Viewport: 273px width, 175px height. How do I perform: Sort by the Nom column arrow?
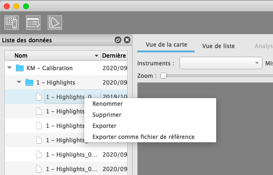[96, 56]
